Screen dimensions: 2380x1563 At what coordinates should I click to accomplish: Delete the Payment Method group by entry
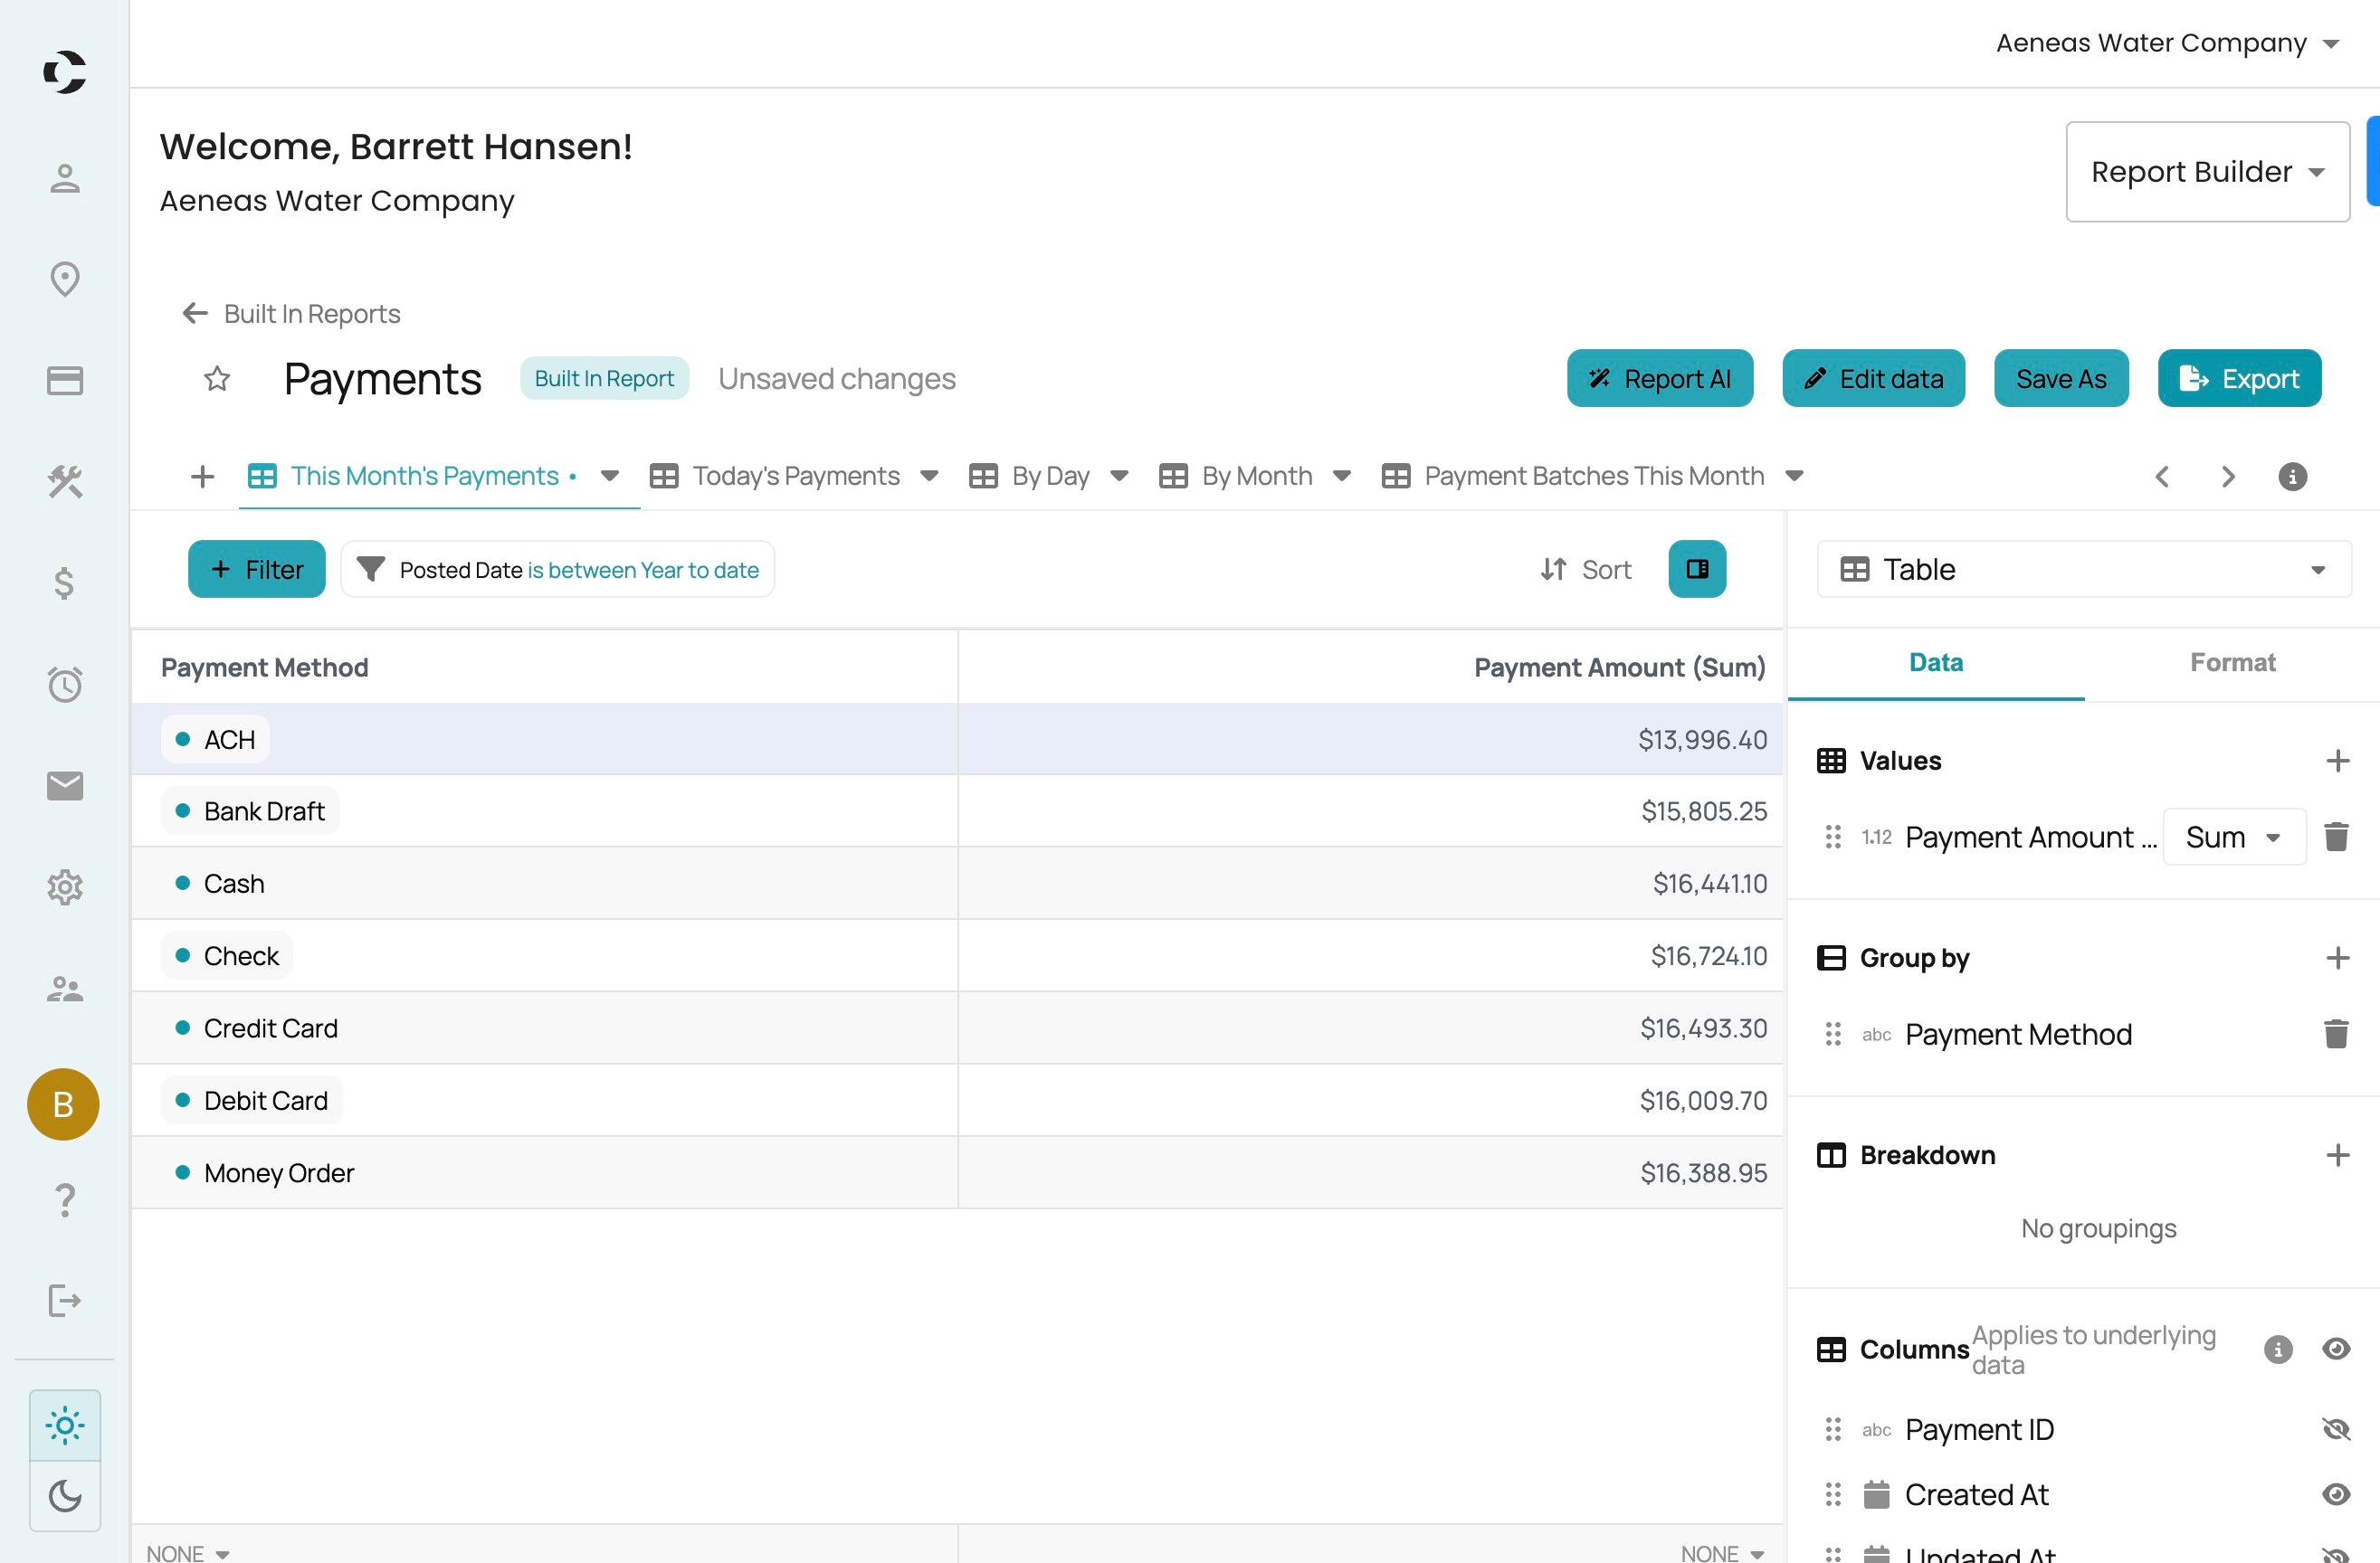click(2335, 1033)
